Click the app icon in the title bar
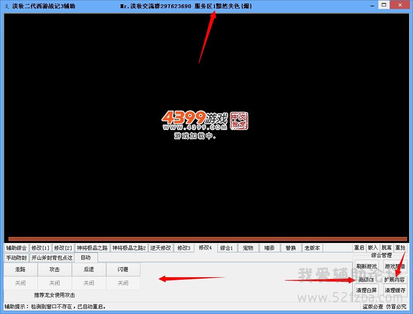Viewport: 413px width, 314px height. click(7, 6)
